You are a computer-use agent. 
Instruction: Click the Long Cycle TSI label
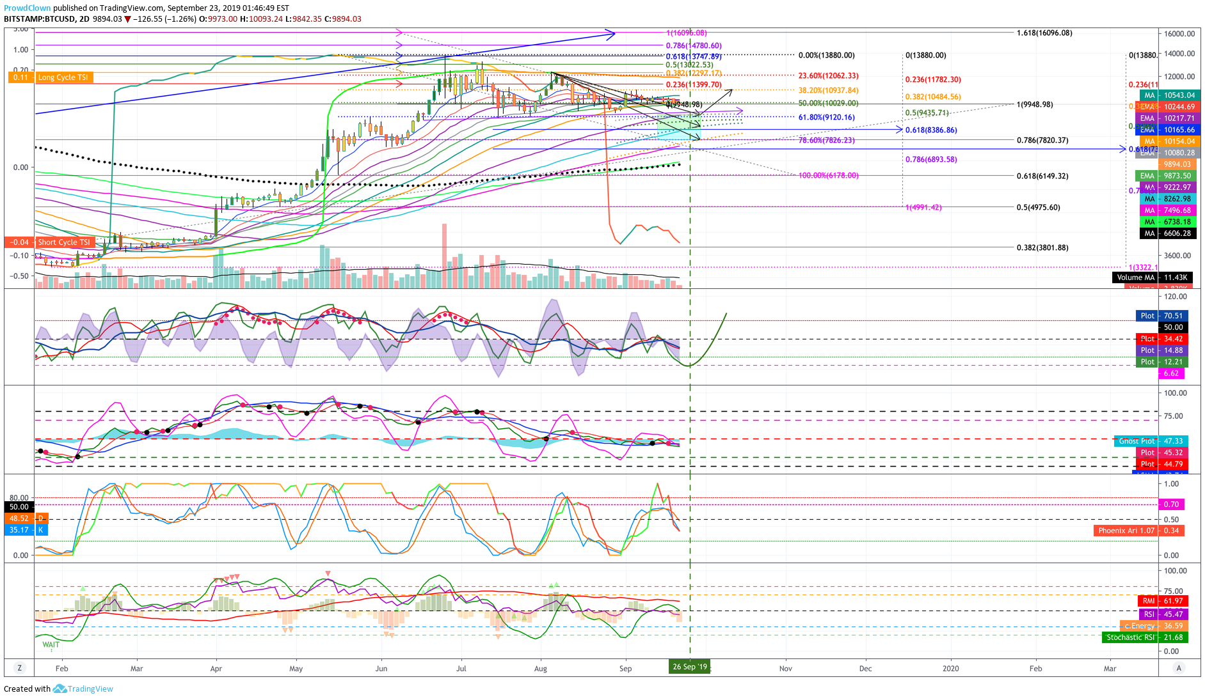(x=65, y=77)
